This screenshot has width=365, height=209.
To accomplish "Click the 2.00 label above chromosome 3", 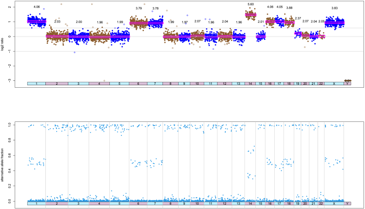I will click(79, 22).
